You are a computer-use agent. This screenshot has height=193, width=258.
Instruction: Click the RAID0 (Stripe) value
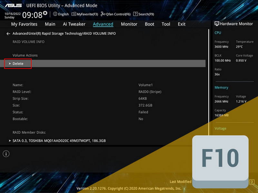(150, 92)
